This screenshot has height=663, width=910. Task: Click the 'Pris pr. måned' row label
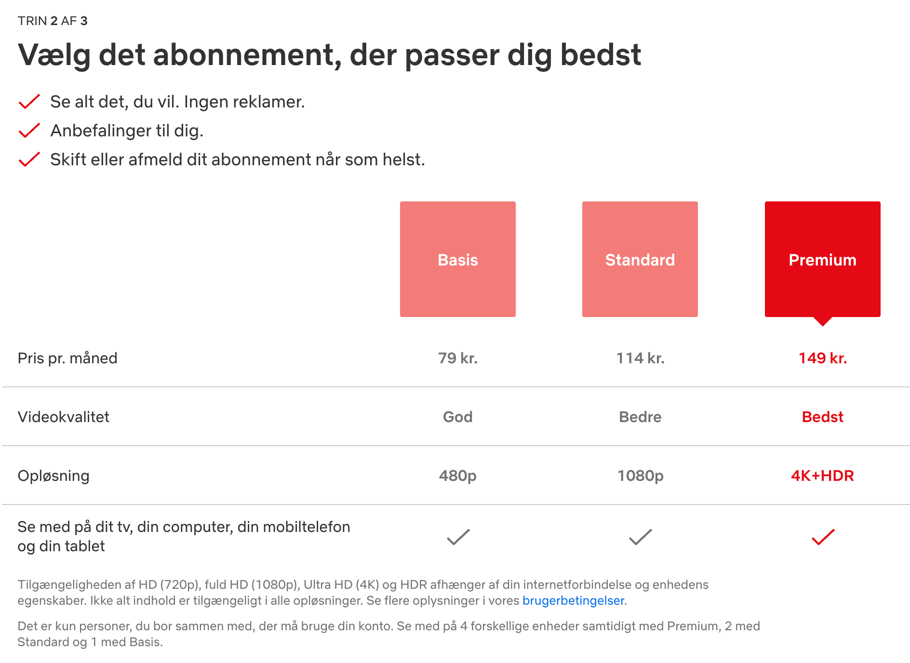coord(67,358)
